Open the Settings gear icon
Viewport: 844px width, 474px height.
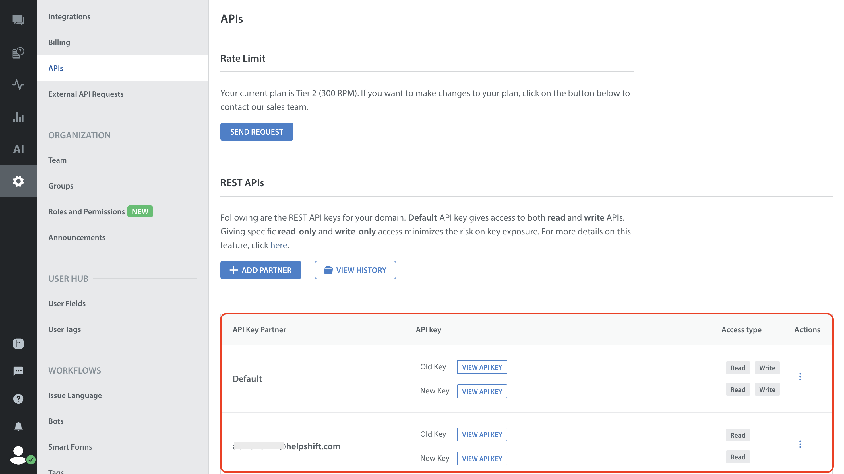[18, 181]
